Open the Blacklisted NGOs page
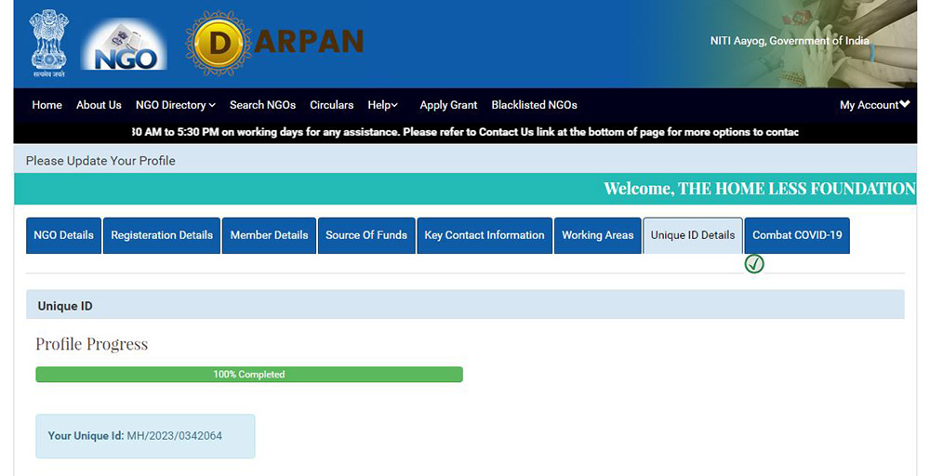 [x=534, y=105]
